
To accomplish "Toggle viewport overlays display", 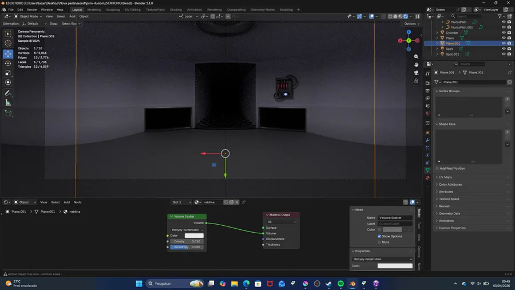I will click(371, 17).
